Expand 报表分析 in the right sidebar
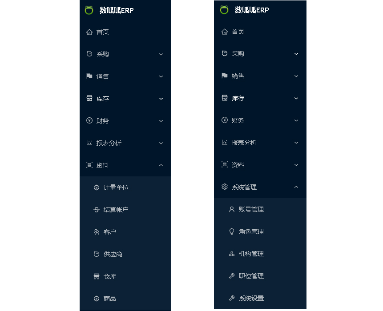 pos(260,143)
